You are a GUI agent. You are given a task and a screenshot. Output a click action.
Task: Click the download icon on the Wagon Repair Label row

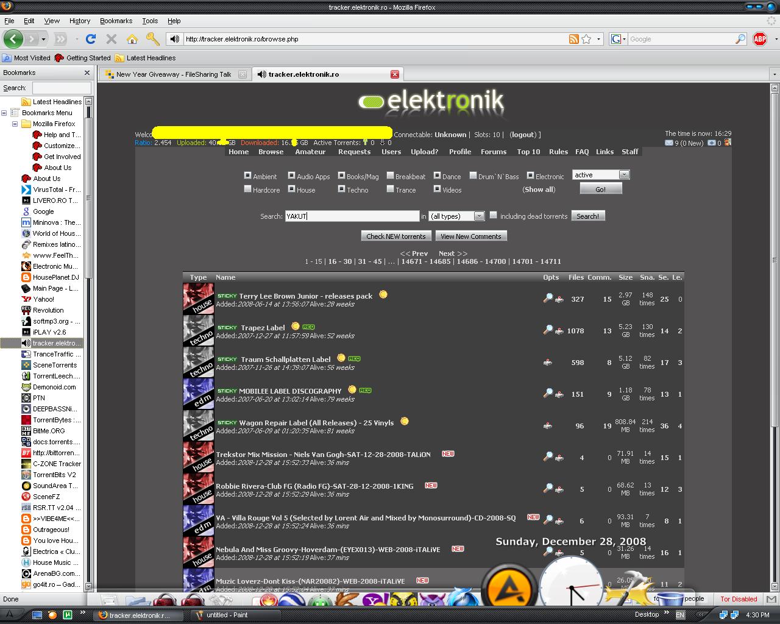[548, 425]
